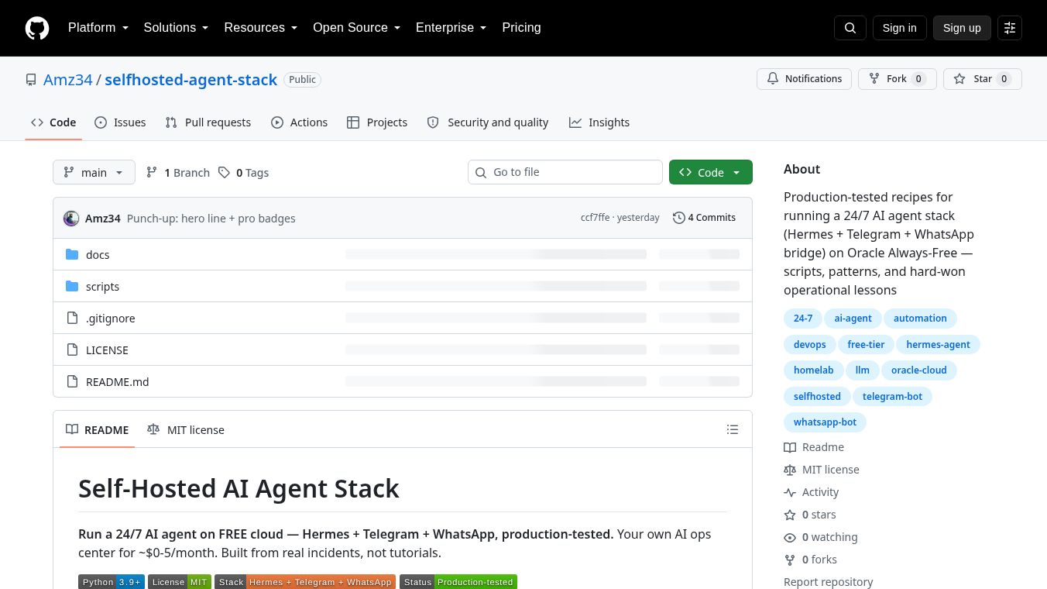Open commit hash ccf7ffe

click(595, 218)
